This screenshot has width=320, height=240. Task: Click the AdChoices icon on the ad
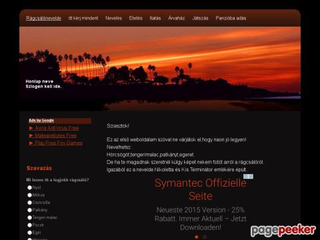tap(248, 177)
